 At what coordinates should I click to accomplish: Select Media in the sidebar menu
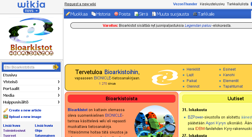tap(9, 95)
